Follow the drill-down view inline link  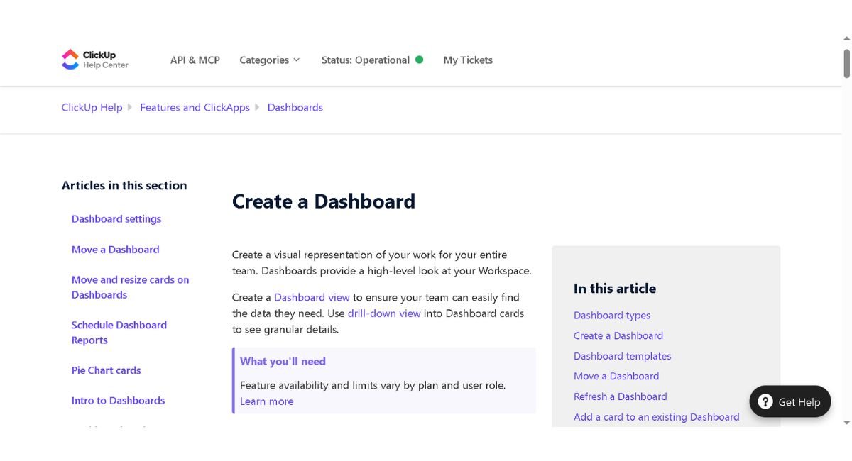[x=384, y=313]
